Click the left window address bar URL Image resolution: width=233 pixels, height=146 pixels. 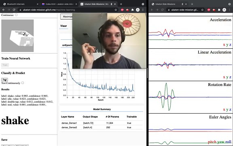(49, 10)
